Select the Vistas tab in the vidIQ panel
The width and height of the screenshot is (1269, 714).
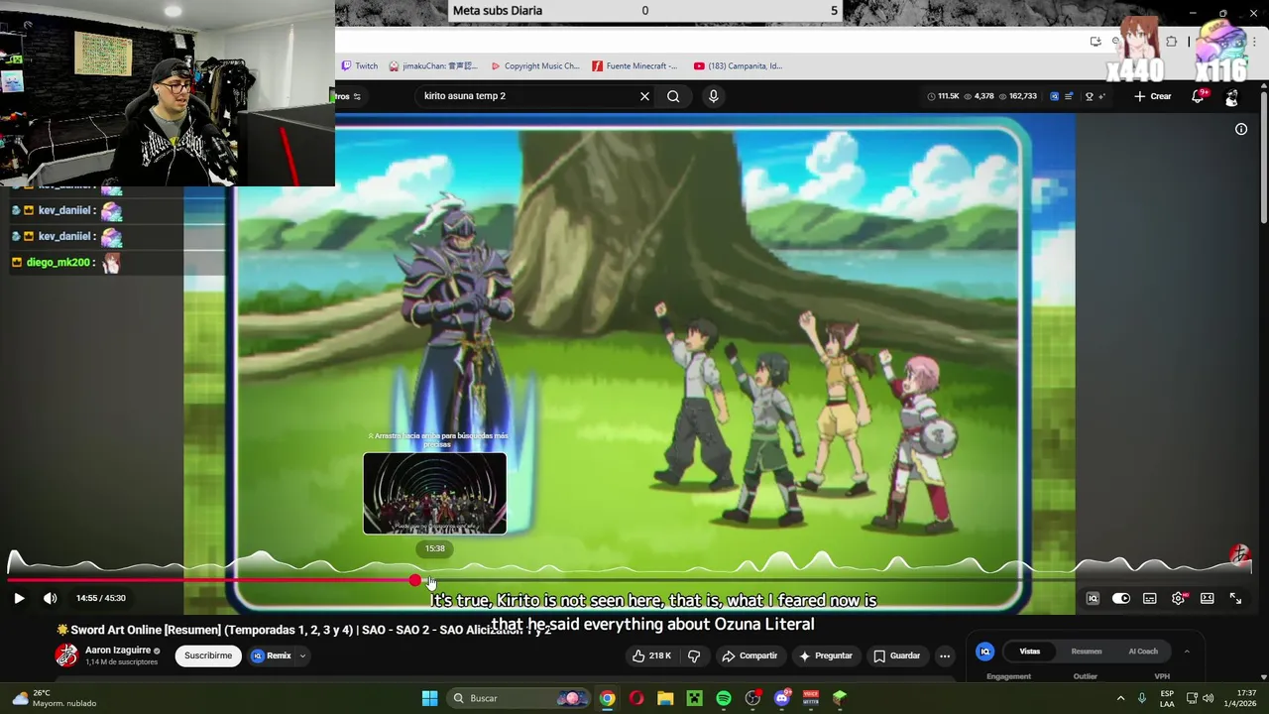pyautogui.click(x=1030, y=652)
